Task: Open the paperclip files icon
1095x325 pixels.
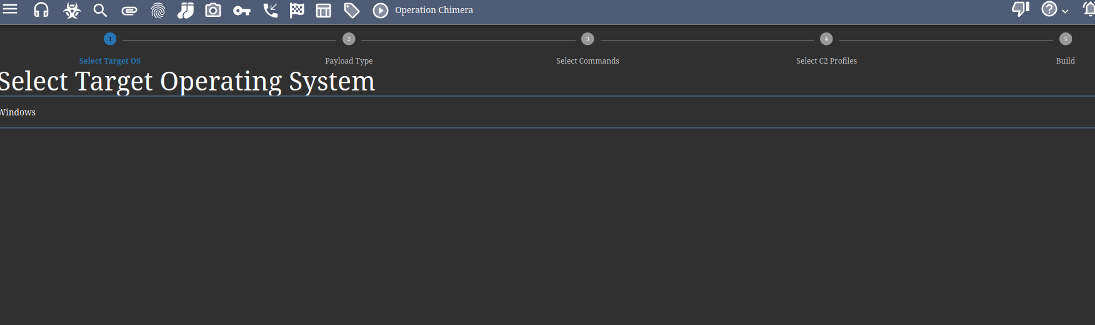Action: 129,11
